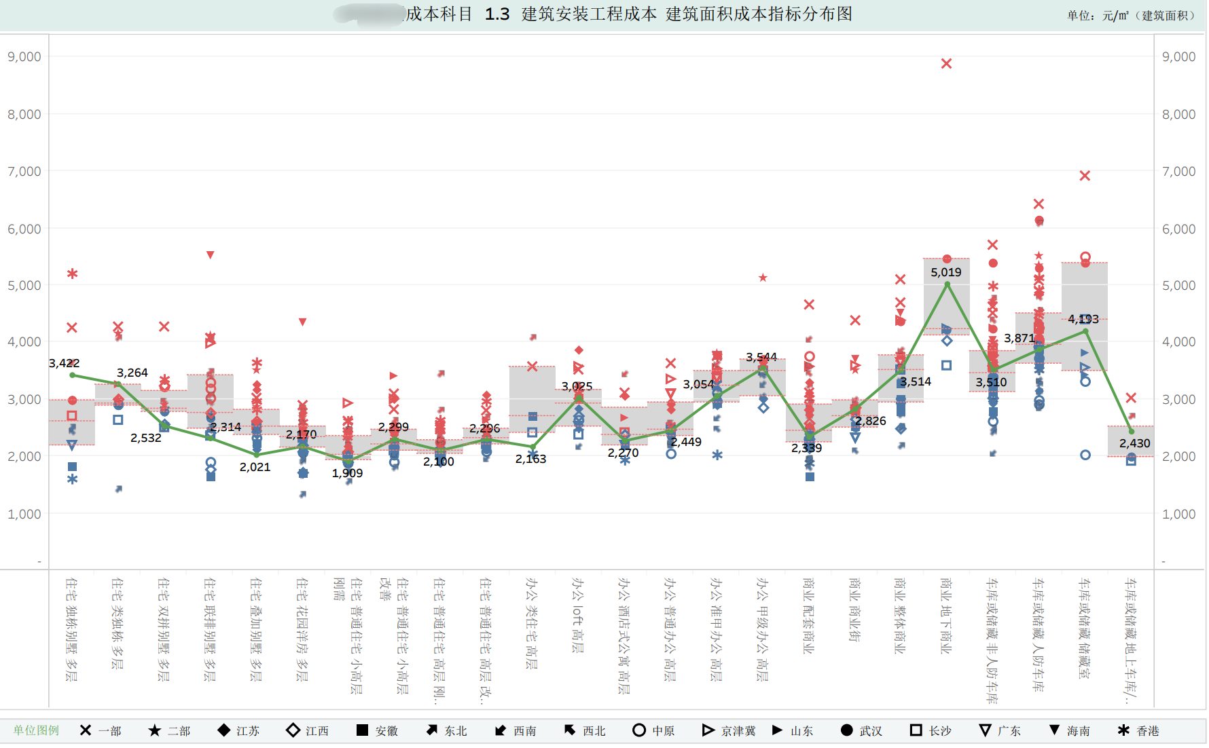Click the X marker icon for 一部 in legend
Screen dimensions: 1209x748
coord(86,730)
